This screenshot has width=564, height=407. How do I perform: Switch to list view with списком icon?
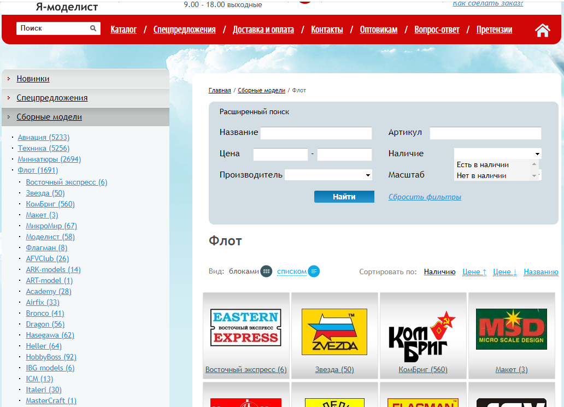coord(313,272)
